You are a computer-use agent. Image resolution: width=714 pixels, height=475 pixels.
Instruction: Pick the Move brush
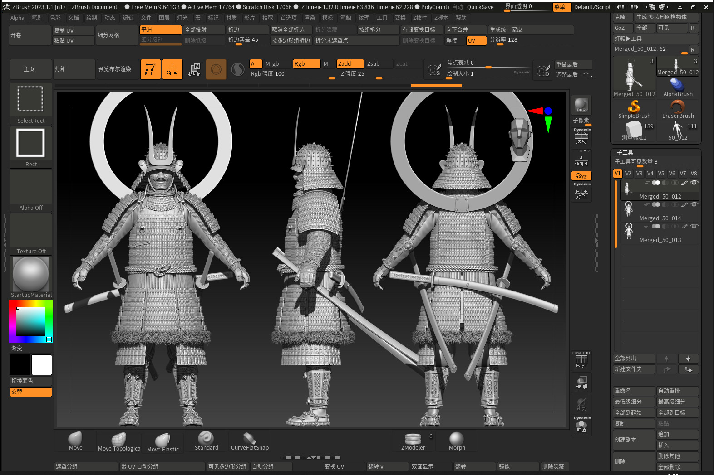tap(75, 441)
